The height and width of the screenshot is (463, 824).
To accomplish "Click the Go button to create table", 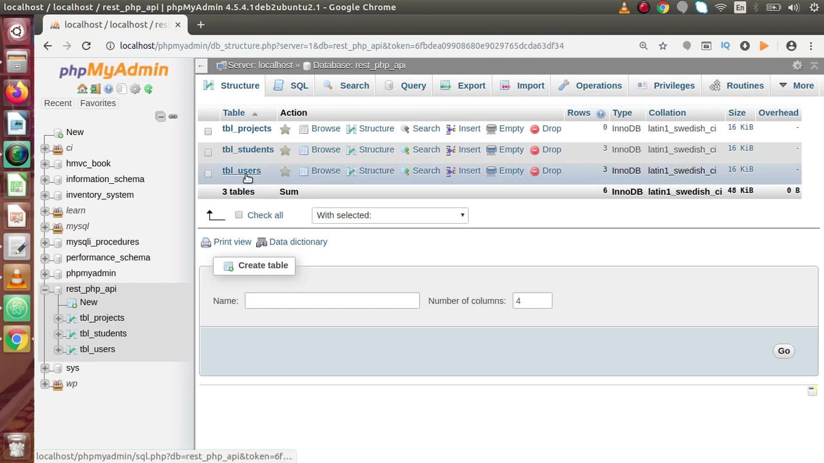I will tap(783, 351).
